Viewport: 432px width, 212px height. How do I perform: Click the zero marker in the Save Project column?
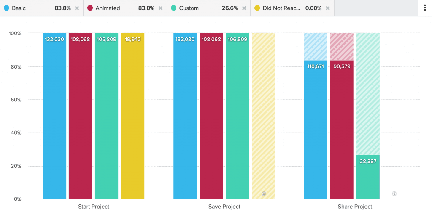click(264, 193)
